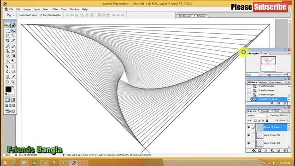Click the foreground color swatch

[x=8, y=89]
